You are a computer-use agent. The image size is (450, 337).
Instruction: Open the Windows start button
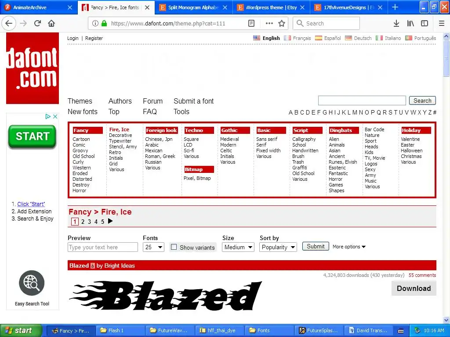pos(21,330)
